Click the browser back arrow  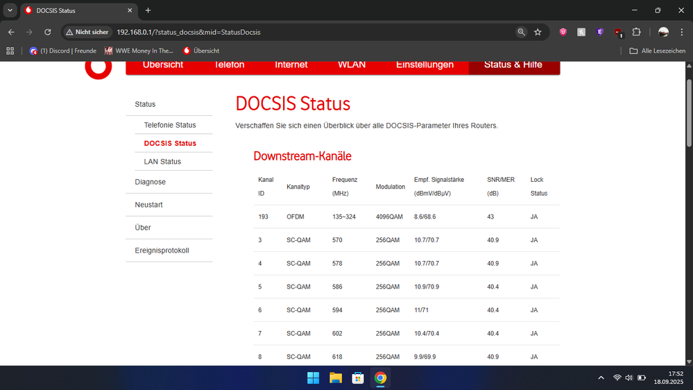point(11,33)
